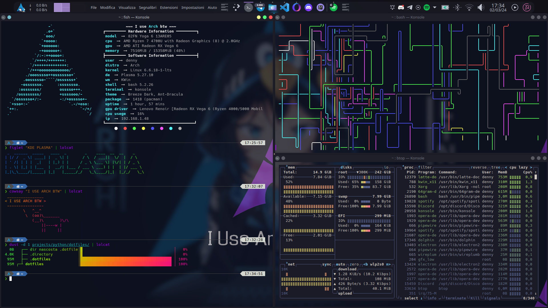Open the Impostazioni menu

tap(193, 8)
